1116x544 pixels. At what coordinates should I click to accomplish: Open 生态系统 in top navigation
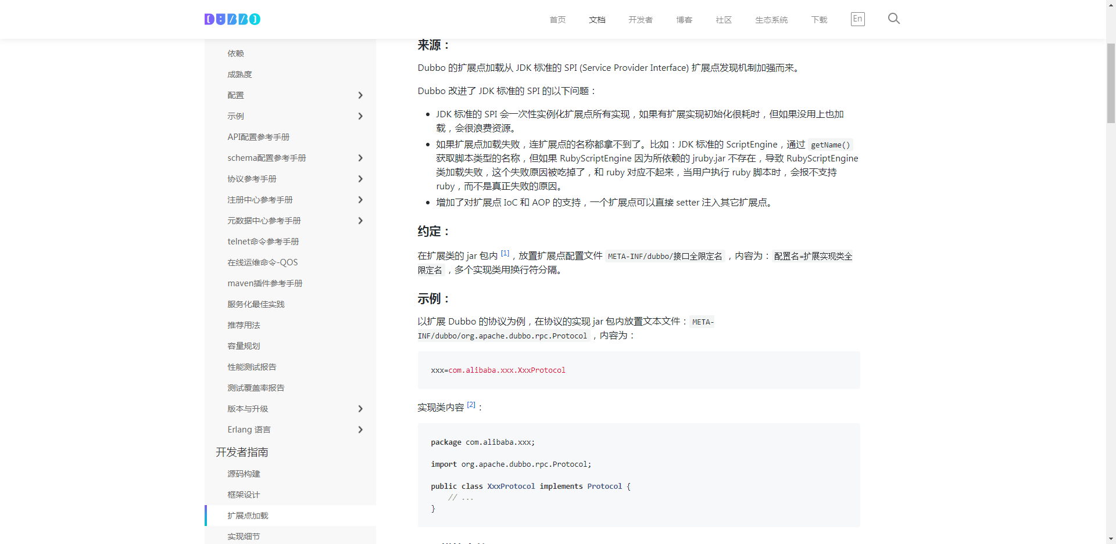(x=771, y=20)
